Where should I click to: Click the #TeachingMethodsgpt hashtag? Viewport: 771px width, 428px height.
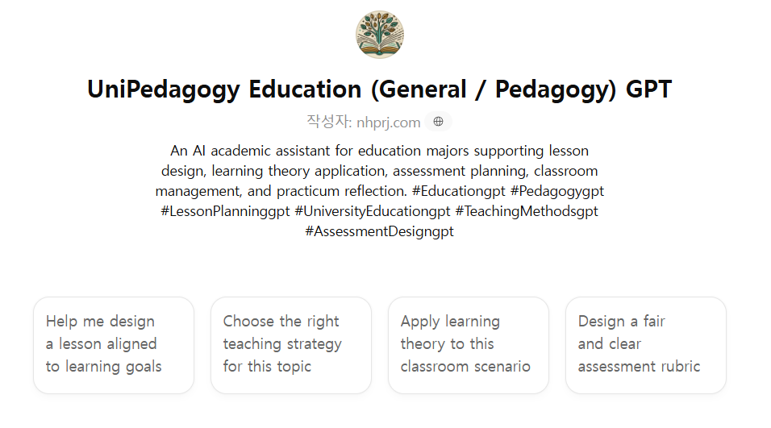(527, 211)
